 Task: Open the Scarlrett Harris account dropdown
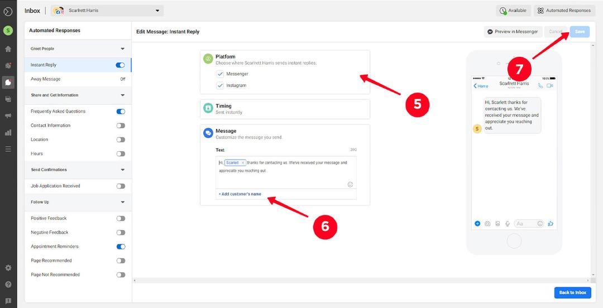(x=107, y=11)
